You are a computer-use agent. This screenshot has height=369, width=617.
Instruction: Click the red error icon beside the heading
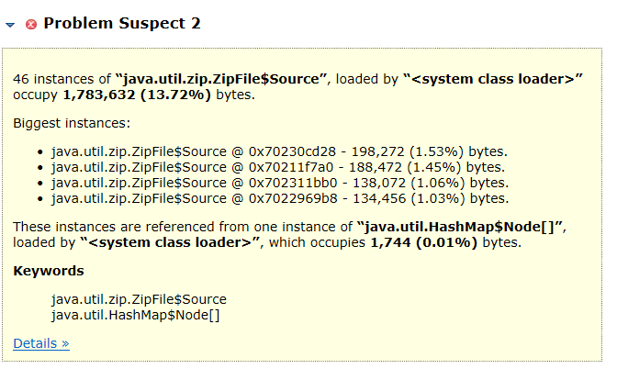pyautogui.click(x=31, y=25)
